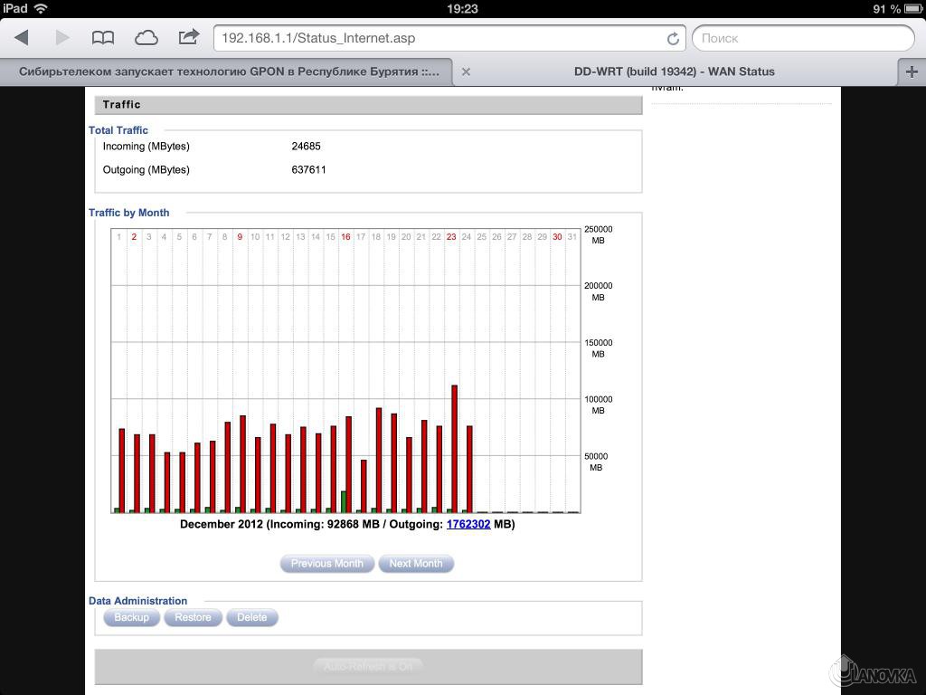Click the Next Month button

(x=416, y=564)
